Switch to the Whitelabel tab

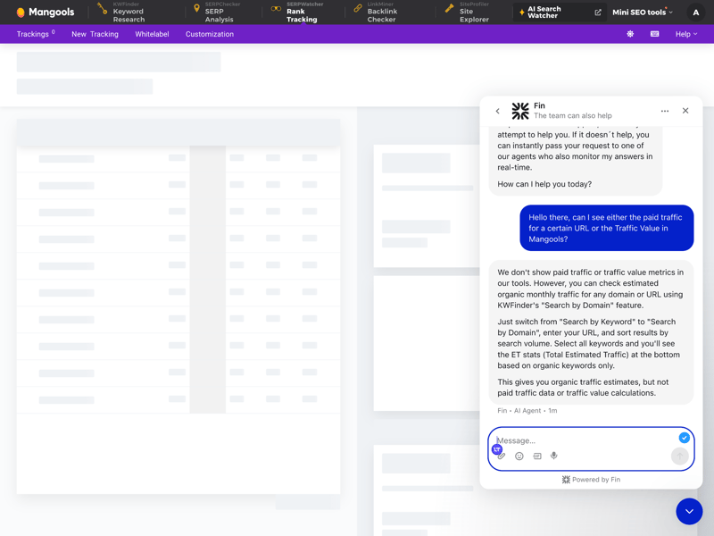[152, 34]
